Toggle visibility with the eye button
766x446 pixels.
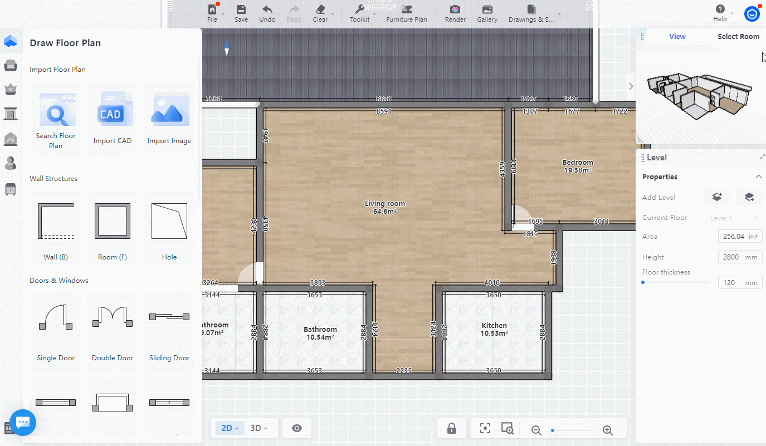[x=297, y=428]
